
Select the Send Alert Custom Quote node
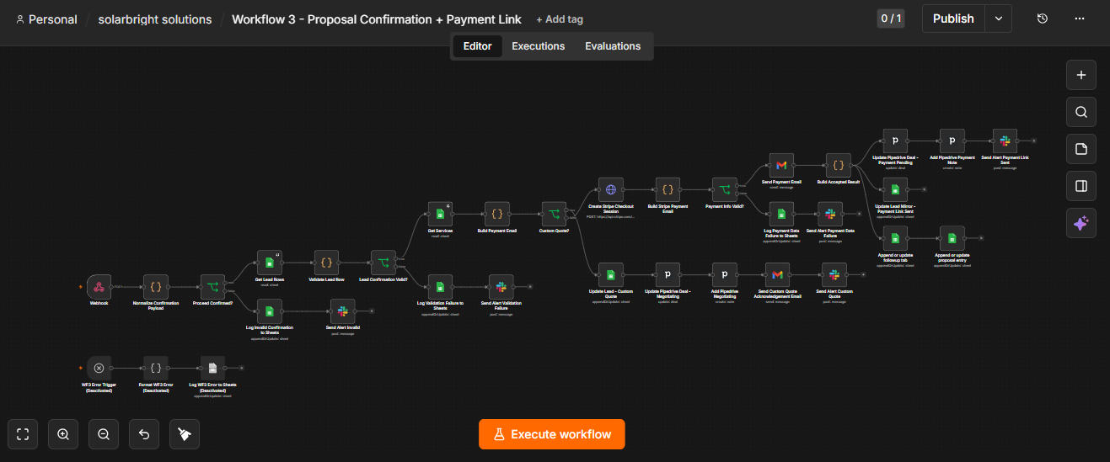(x=834, y=274)
